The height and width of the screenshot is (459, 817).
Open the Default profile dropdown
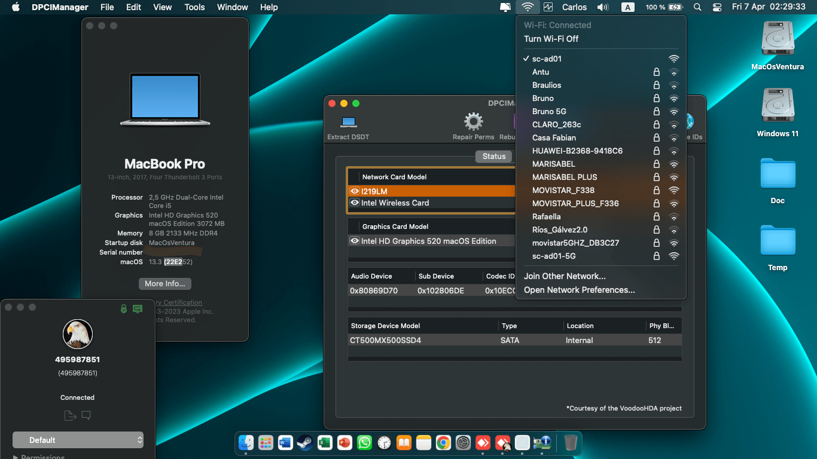pos(78,440)
